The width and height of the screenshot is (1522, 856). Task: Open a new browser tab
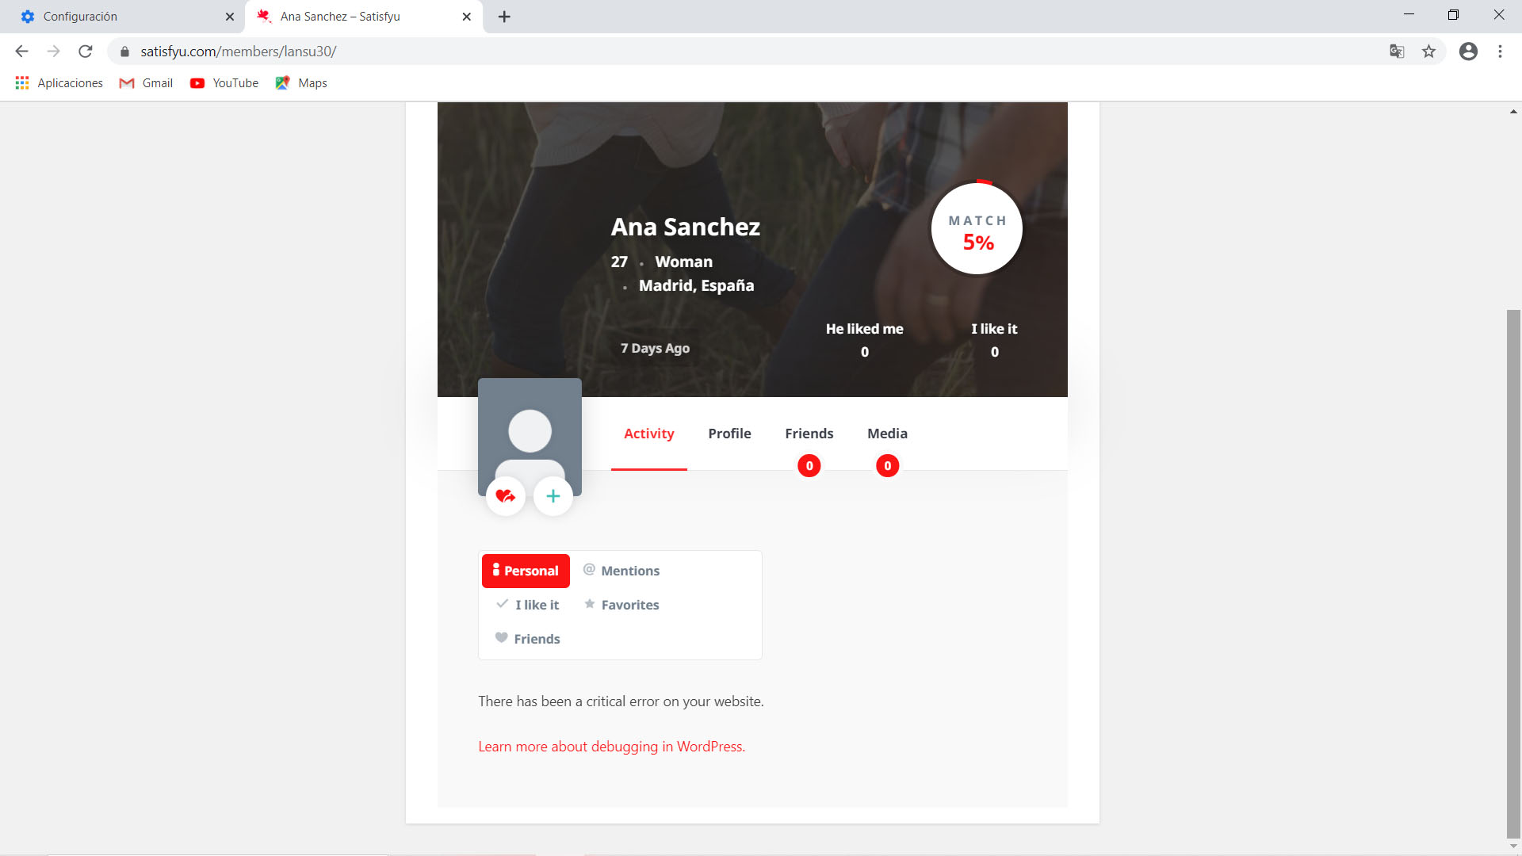click(504, 17)
